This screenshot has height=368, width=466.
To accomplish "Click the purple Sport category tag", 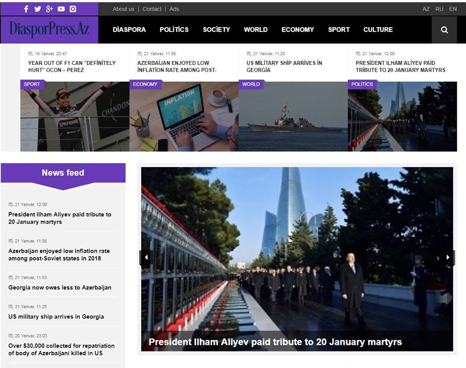I will click(x=32, y=84).
